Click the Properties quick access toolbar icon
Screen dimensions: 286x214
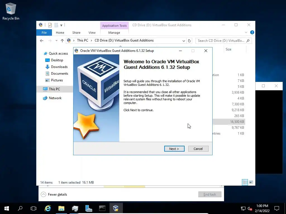tap(50, 25)
